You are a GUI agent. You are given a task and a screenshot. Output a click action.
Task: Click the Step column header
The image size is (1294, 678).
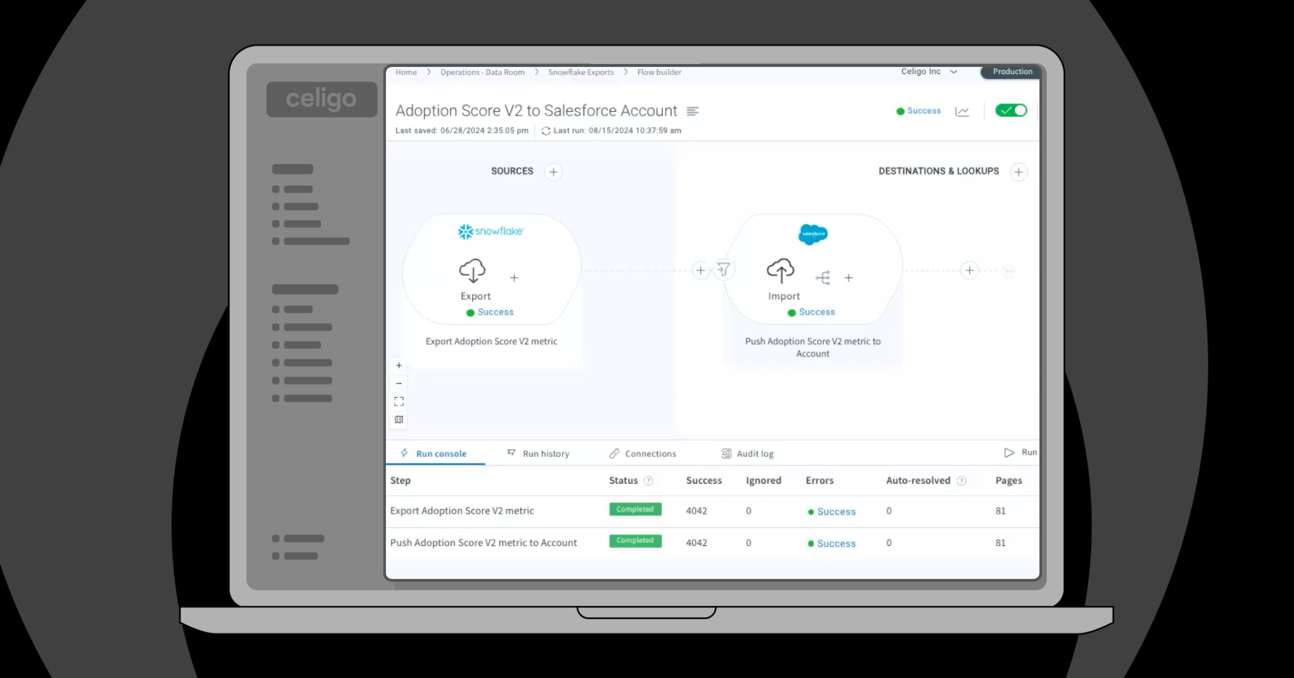pyautogui.click(x=400, y=481)
